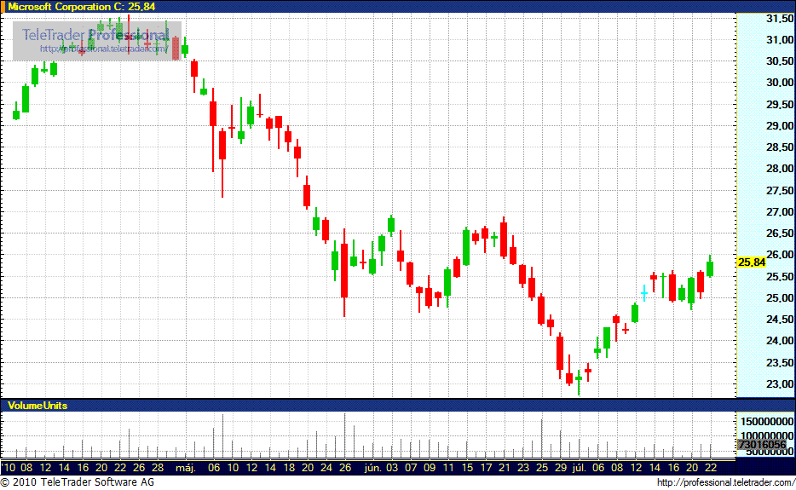The image size is (796, 490).
Task: Click the 23 date label on time axis
Action: click(523, 468)
